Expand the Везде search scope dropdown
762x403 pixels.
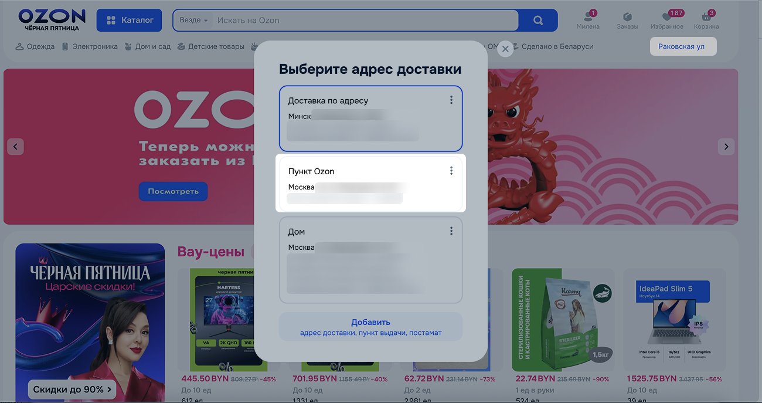[194, 21]
